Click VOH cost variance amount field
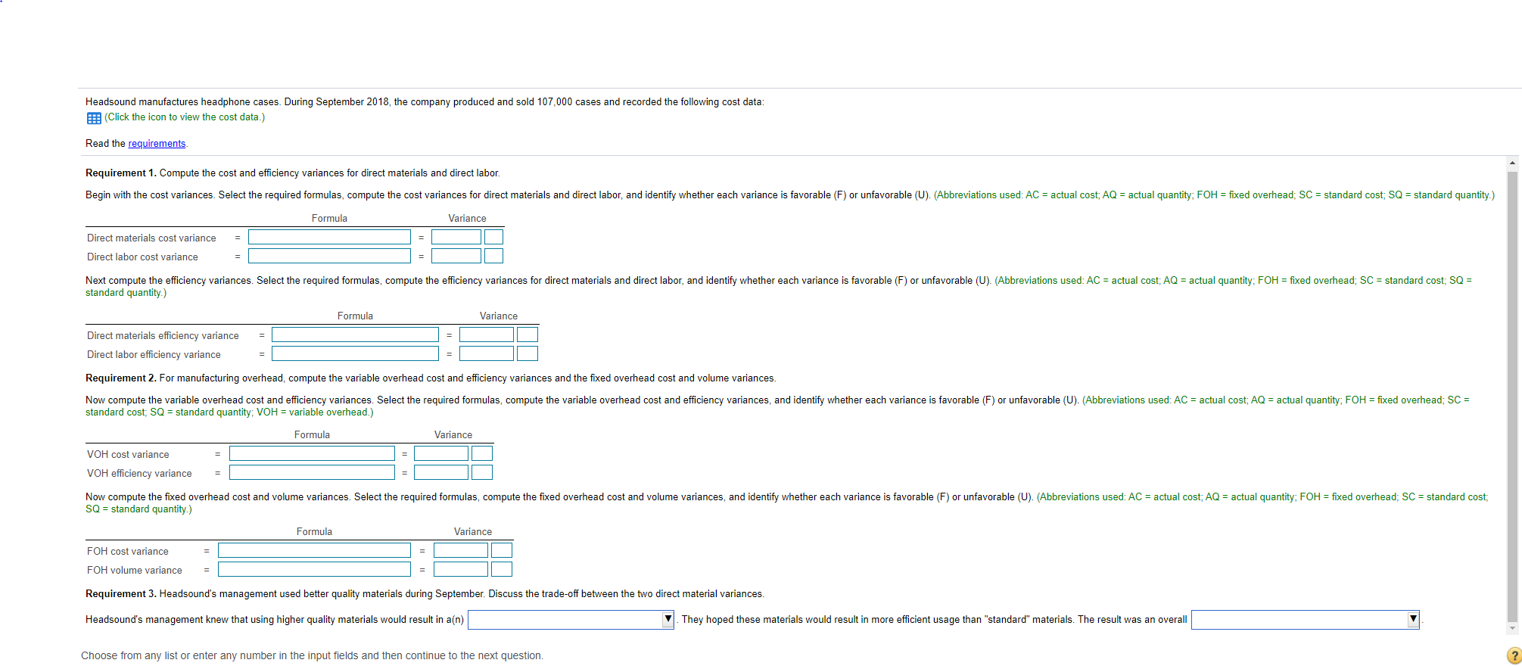 [441, 454]
